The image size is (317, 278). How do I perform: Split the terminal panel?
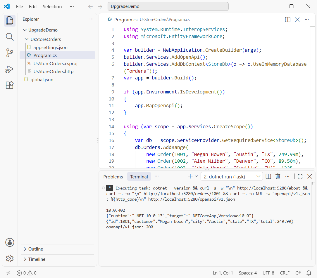coord(268,176)
